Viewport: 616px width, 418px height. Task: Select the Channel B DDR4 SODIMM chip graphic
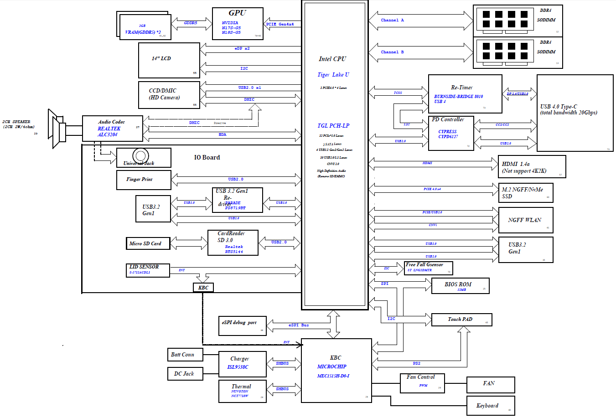pos(505,51)
